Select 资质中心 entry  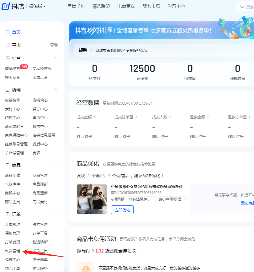pyautogui.click(x=40, y=144)
